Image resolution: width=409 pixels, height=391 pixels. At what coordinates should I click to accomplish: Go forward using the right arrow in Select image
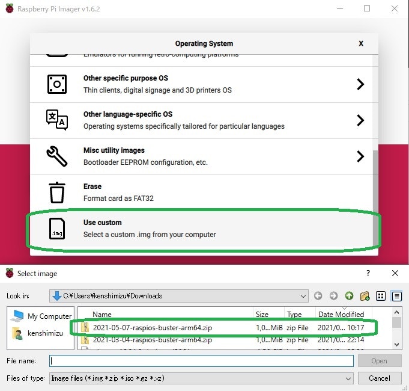(333, 296)
